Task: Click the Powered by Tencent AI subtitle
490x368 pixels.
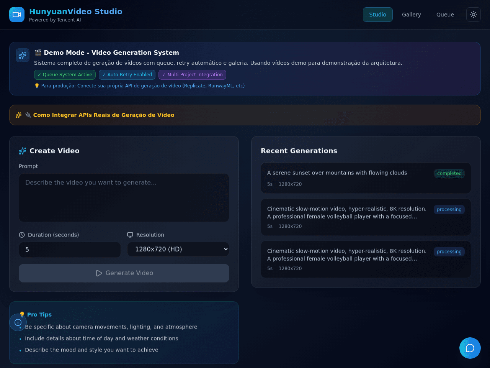Action: point(55,20)
